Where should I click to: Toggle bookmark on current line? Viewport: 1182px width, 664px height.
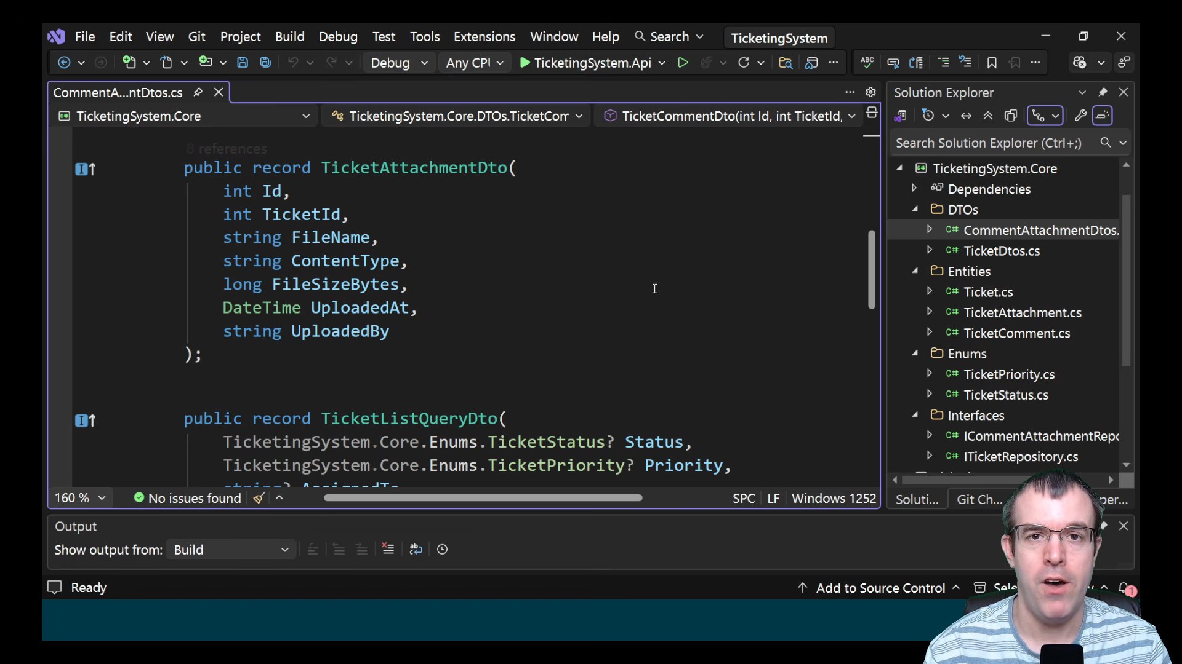click(992, 63)
